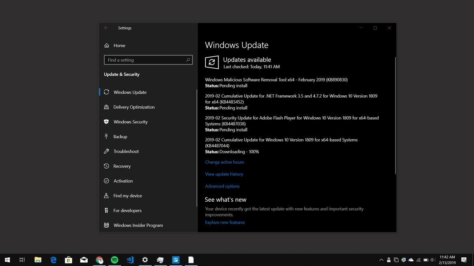Go back with the Settings back arrow
This screenshot has width=474, height=266.
click(x=106, y=28)
